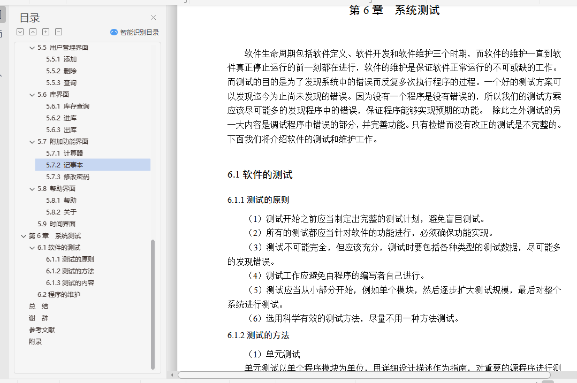Go to 6.2 程序的维护 section
Image resolution: width=577 pixels, height=383 pixels.
pyautogui.click(x=59, y=295)
